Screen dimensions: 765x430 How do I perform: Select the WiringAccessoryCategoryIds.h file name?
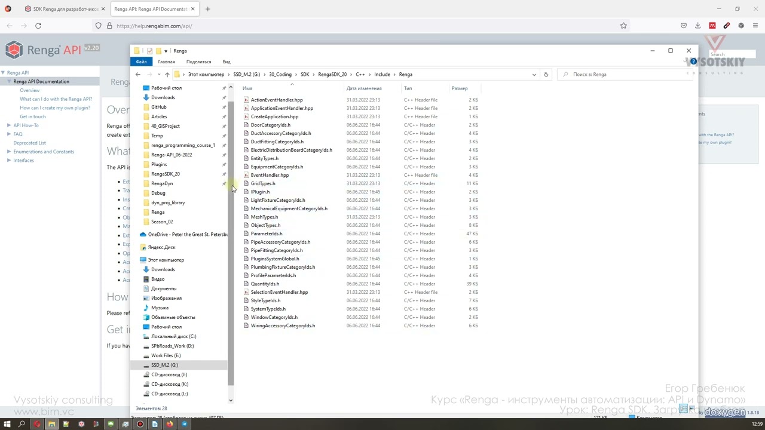(283, 325)
